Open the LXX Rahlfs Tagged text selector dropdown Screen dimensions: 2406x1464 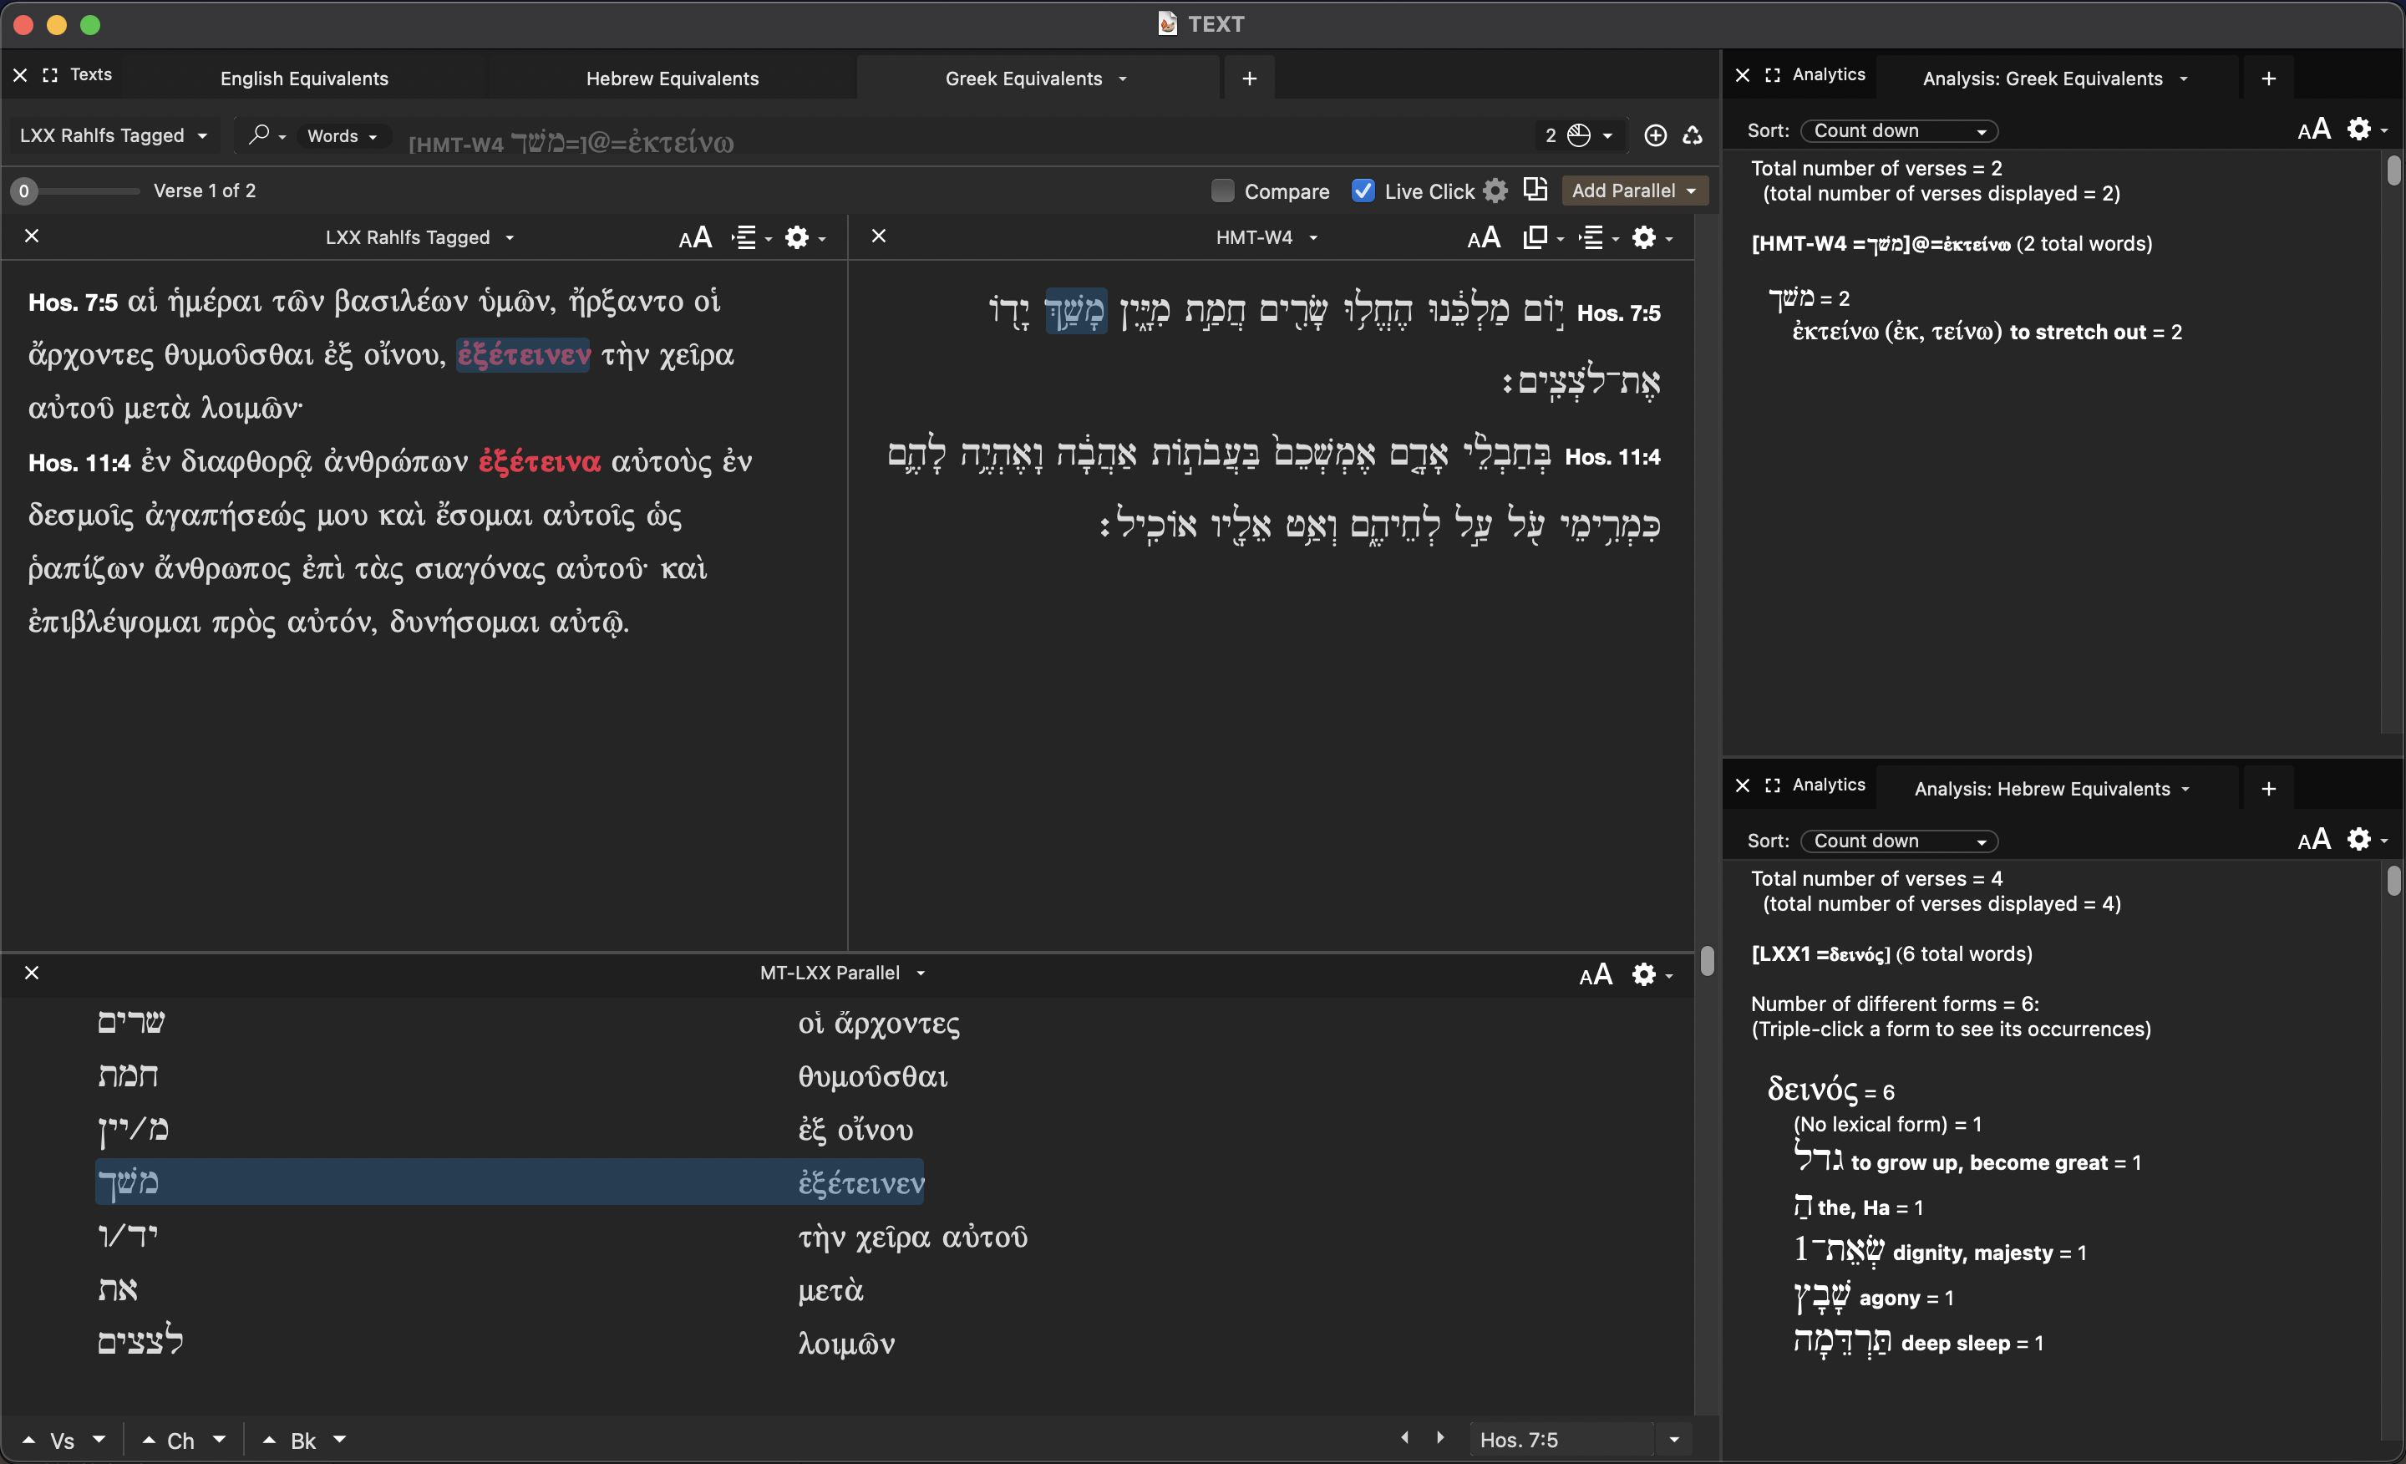click(x=114, y=135)
